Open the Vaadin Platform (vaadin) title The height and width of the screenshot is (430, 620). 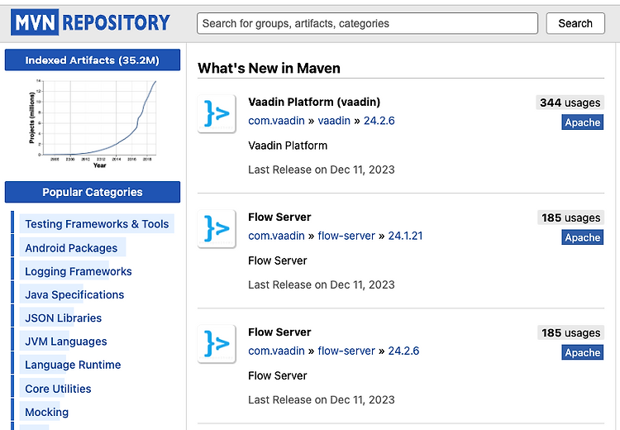pos(314,102)
